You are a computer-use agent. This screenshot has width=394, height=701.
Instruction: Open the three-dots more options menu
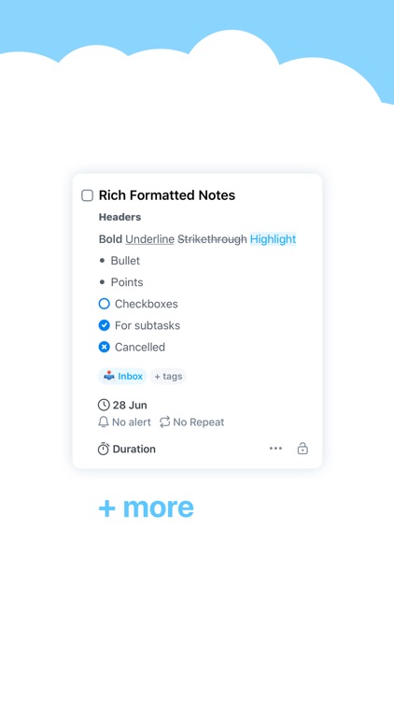[275, 449]
